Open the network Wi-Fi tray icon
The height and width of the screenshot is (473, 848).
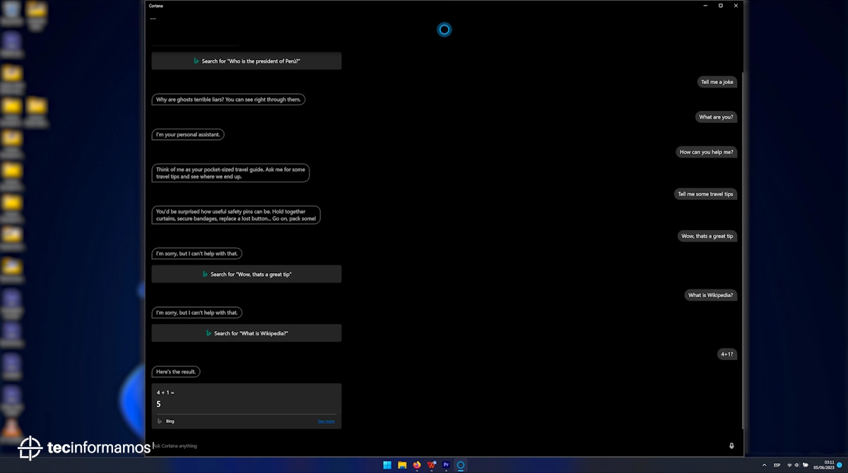pyautogui.click(x=789, y=465)
